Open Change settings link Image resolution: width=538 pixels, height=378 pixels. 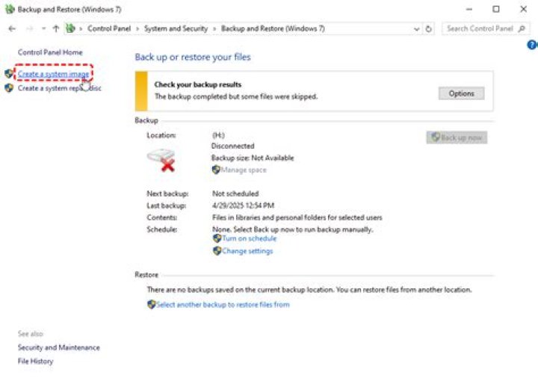[x=247, y=251]
